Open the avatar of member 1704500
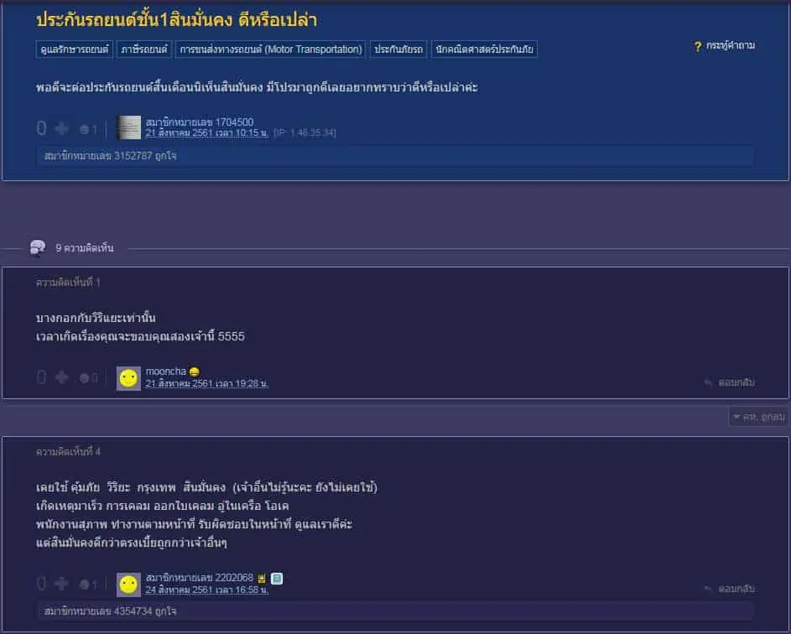 click(x=128, y=127)
